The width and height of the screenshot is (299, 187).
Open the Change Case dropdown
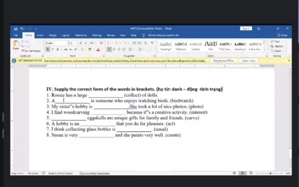pyautogui.click(x=93, y=43)
